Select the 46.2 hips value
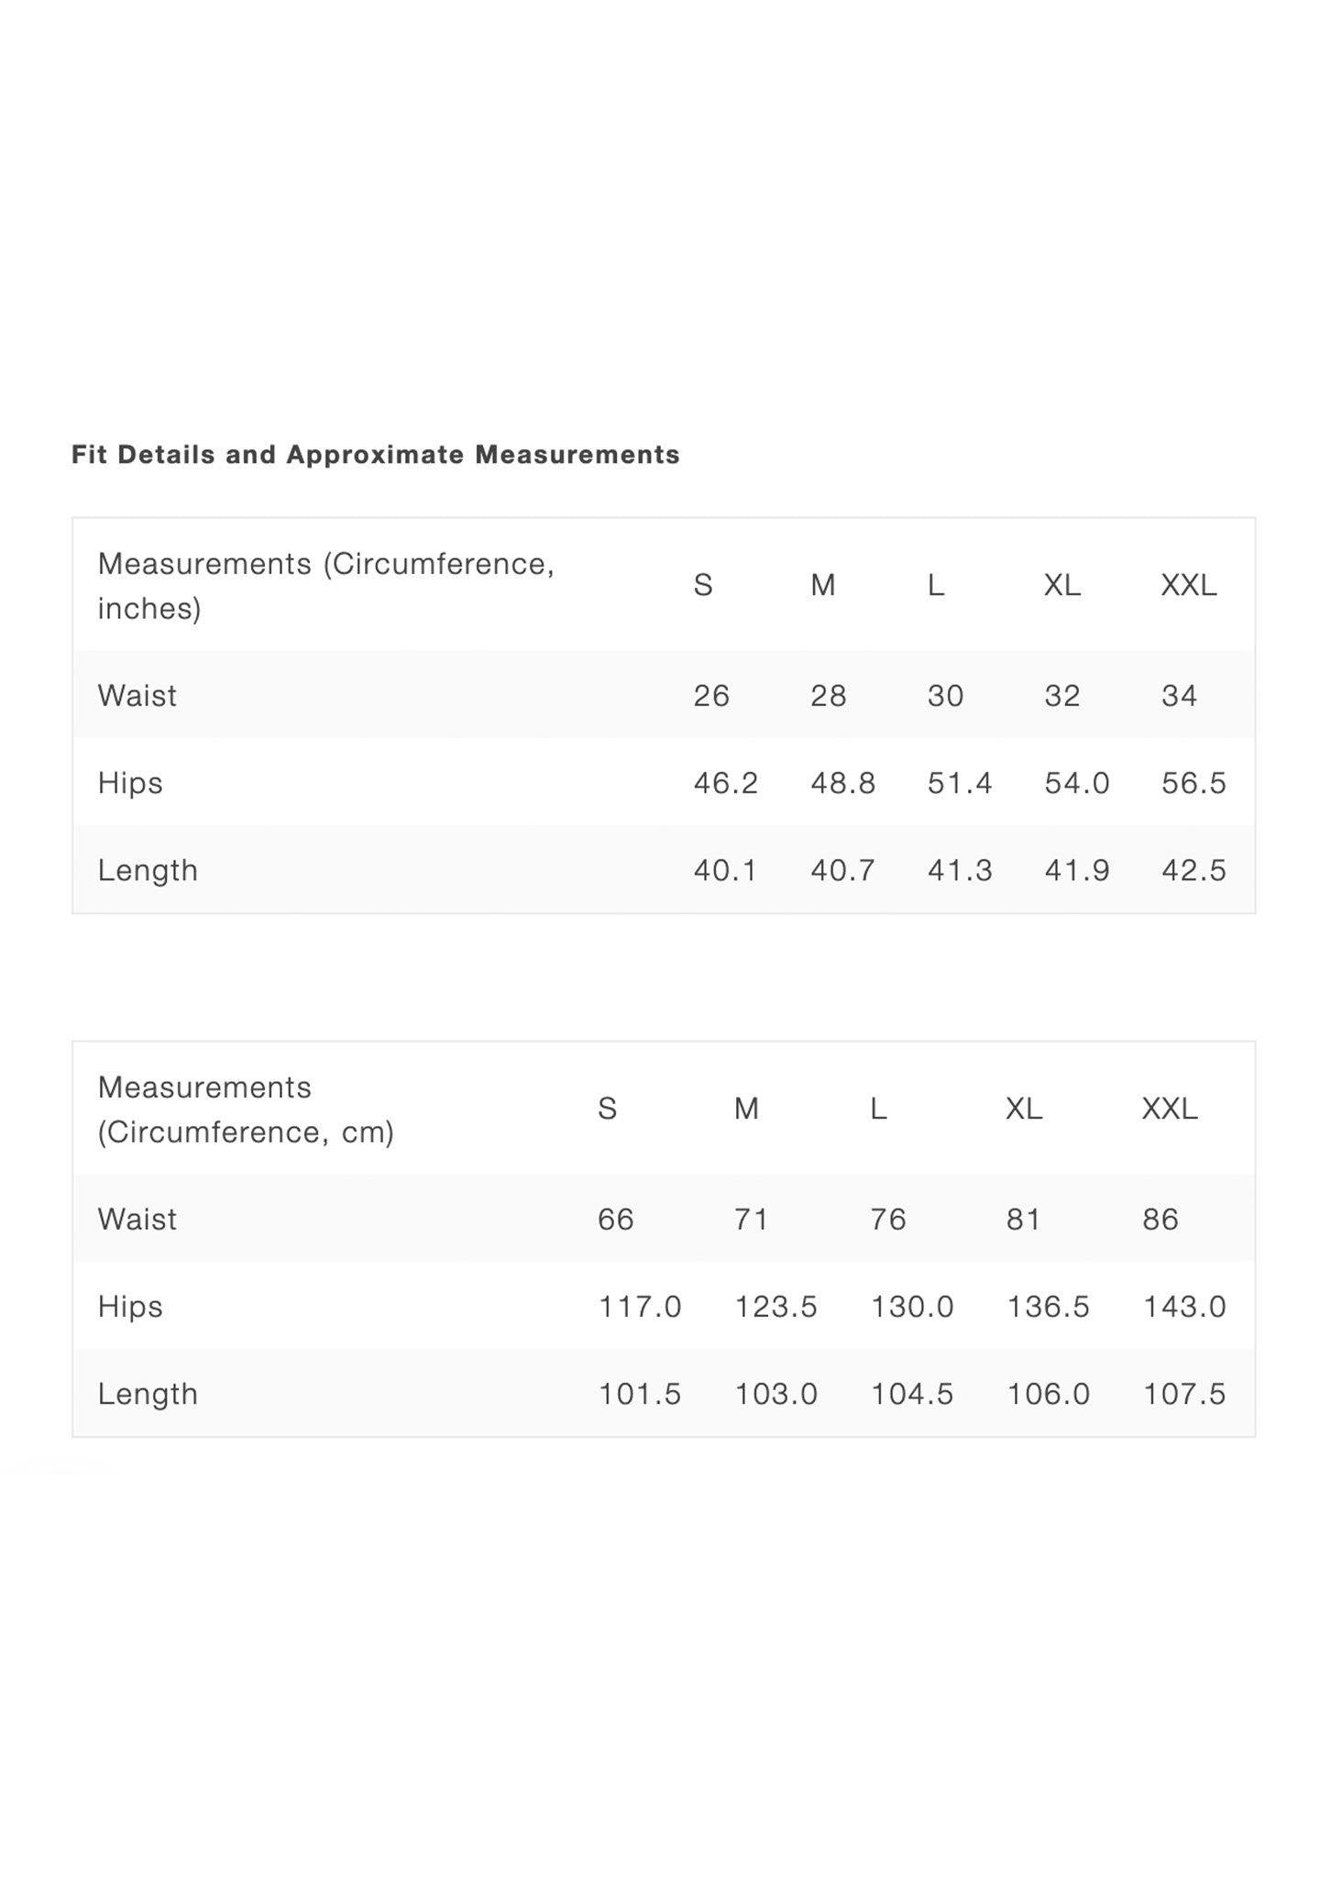 pos(725,783)
